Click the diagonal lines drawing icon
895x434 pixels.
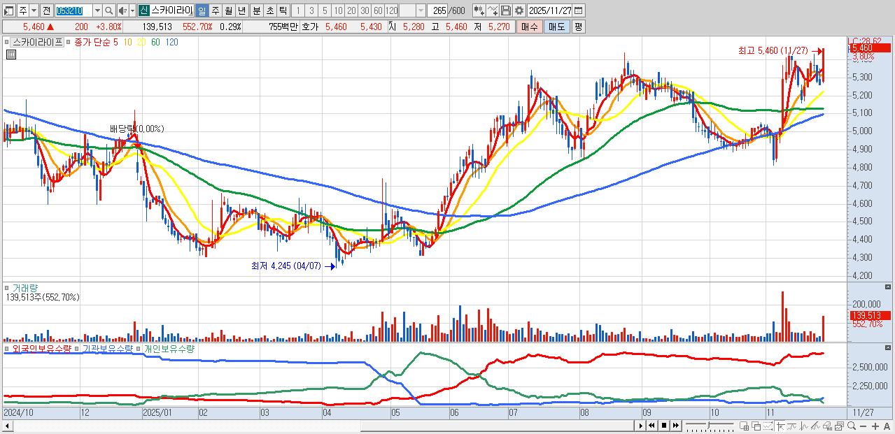815,426
